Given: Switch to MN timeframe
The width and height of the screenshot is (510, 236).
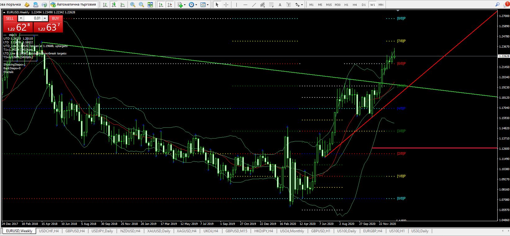Looking at the screenshot, I should coord(381,5).
